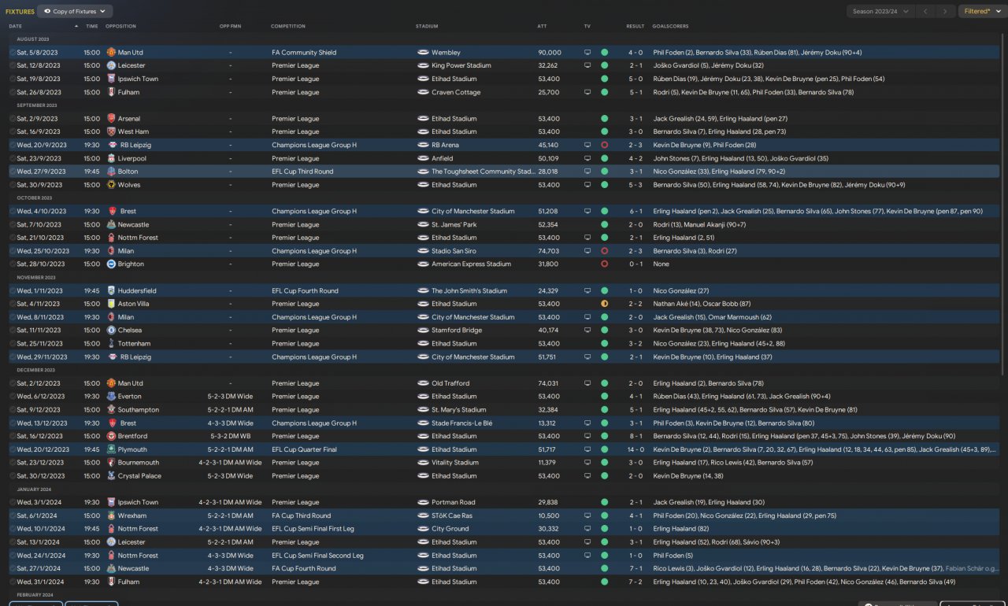This screenshot has width=1008, height=606.
Task: Click the Chelsea club badge
Action: click(111, 331)
